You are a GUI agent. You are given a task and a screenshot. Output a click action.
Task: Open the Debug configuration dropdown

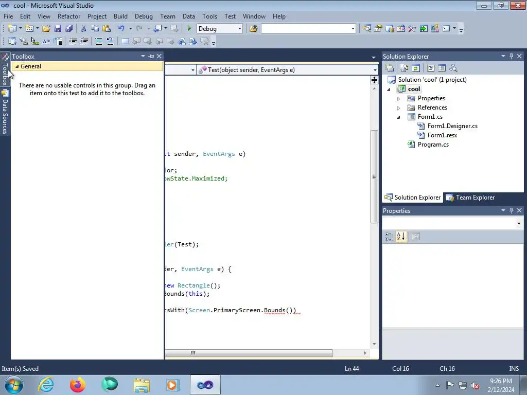pyautogui.click(x=240, y=29)
